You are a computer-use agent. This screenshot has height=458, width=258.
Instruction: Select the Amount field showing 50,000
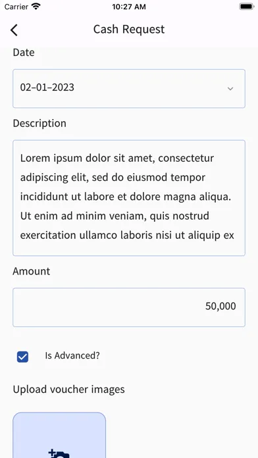(x=129, y=307)
